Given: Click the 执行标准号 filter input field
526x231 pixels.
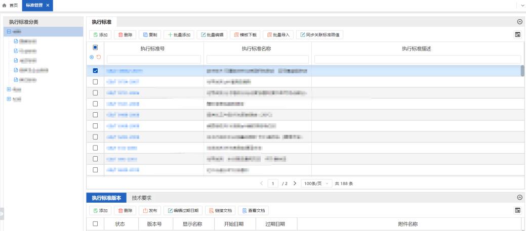Looking at the screenshot, I should point(154,59).
